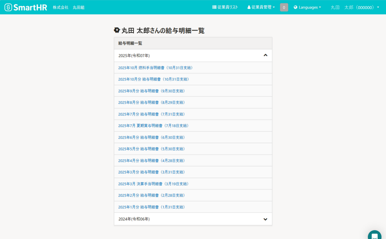Open 2025年4月分 給与明細書 link

[x=152, y=161]
